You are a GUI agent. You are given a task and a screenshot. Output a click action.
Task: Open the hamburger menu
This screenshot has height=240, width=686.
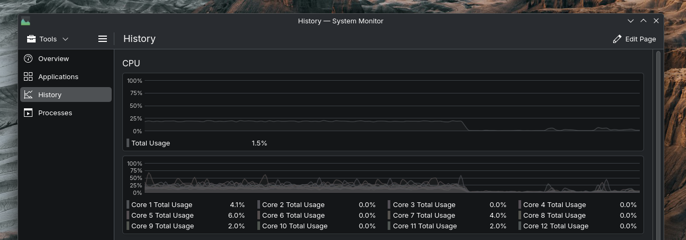(103, 39)
